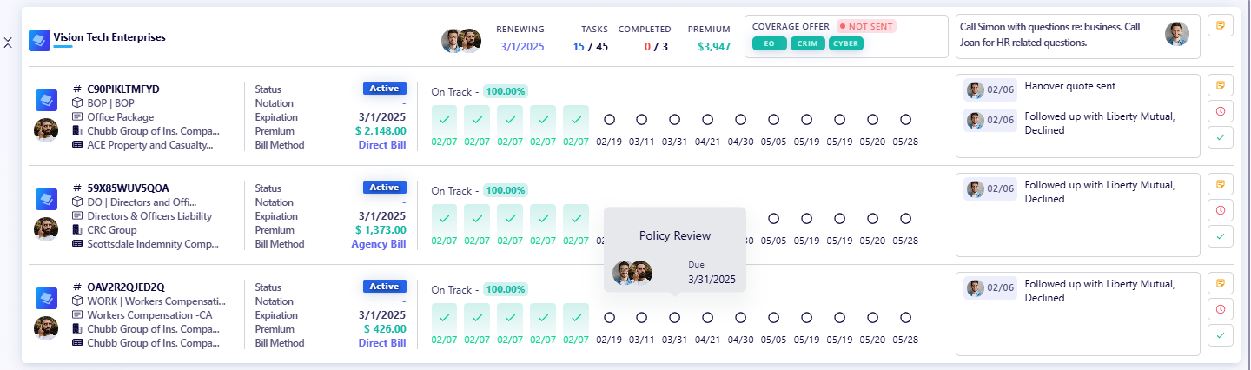Click the green checkmark button for policy OAV2R2QJED2Q
This screenshot has width=1251, height=370.
pos(1220,335)
